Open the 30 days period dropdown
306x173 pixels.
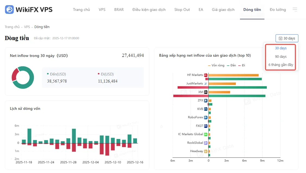click(x=287, y=38)
